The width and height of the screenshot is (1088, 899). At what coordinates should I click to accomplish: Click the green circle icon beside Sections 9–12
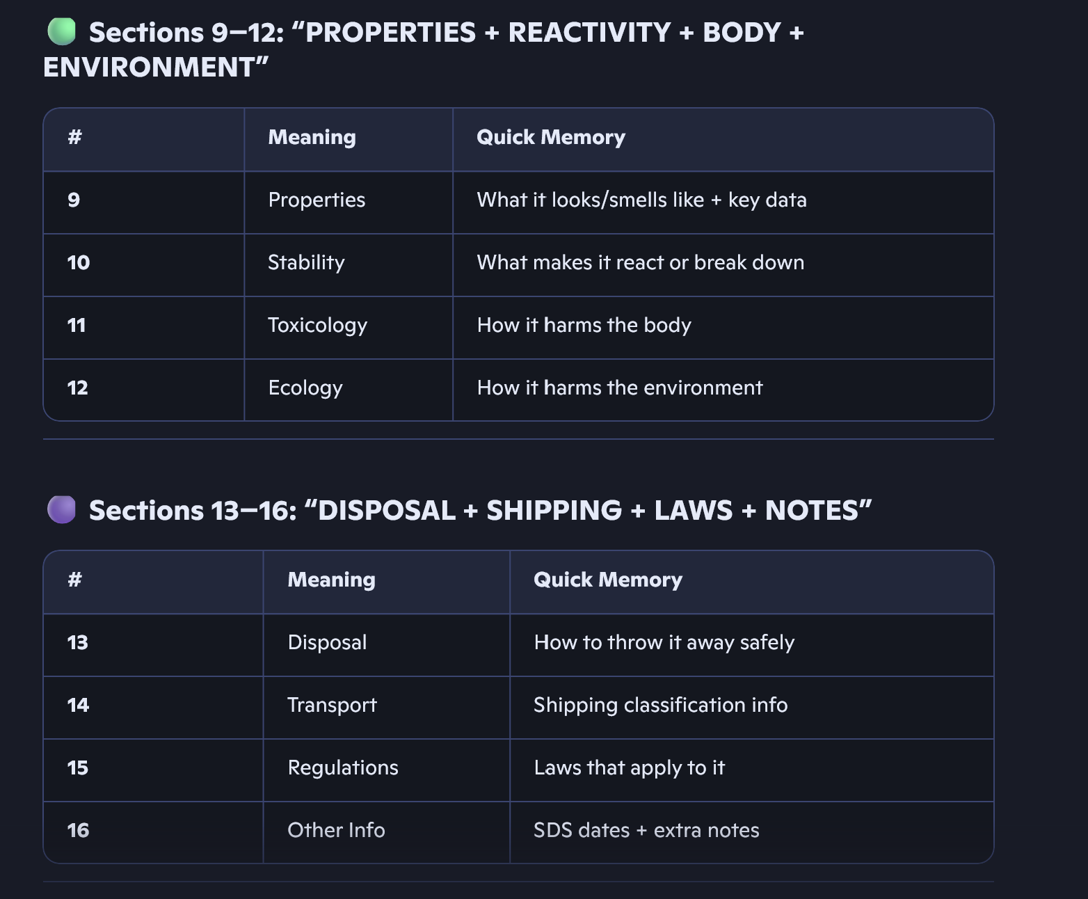[x=61, y=32]
